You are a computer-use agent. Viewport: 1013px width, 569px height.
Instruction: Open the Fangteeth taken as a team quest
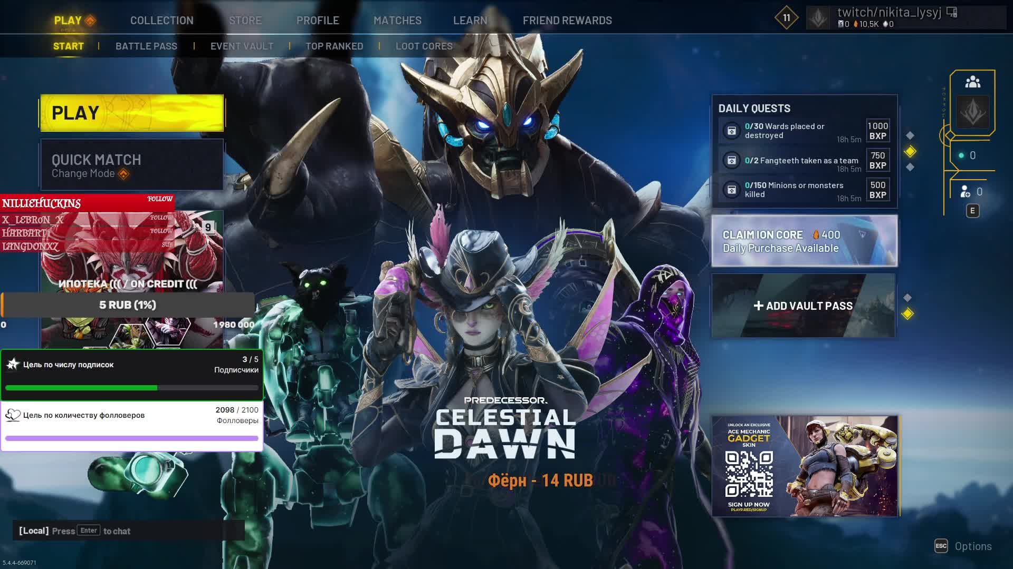pyautogui.click(x=805, y=160)
